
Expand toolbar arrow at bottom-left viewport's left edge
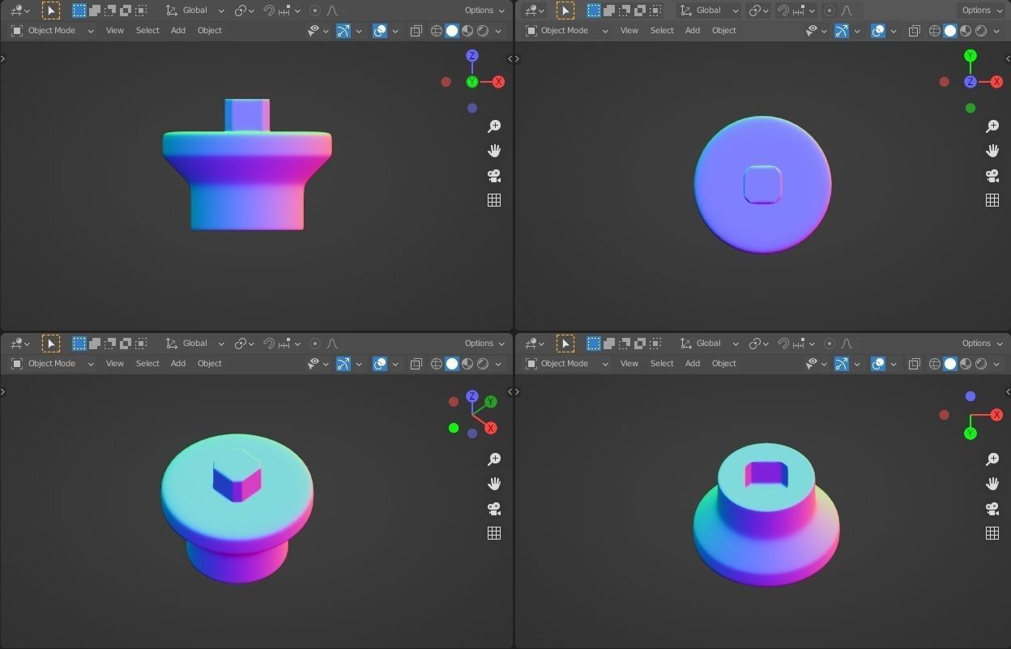click(3, 391)
